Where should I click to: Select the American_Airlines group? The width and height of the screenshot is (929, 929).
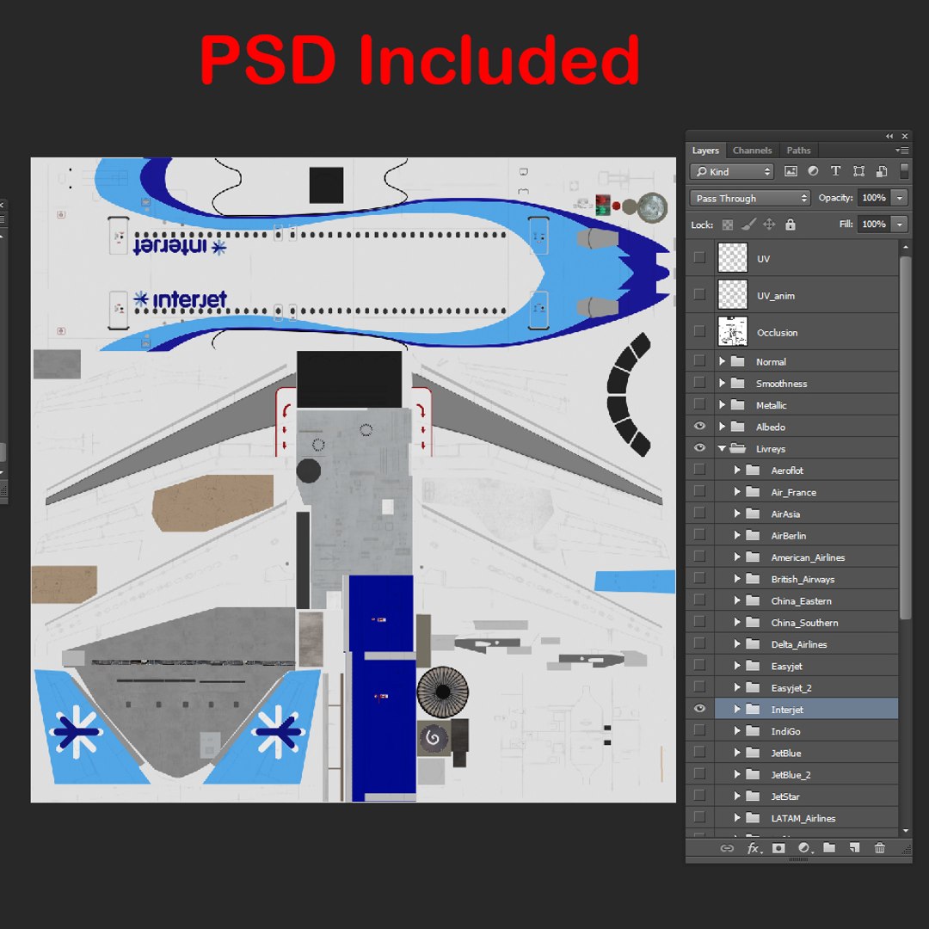point(806,557)
